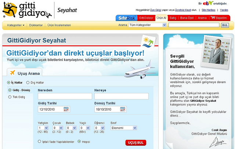Click the general manager photo thumbnail
The width and height of the screenshot is (235, 149).
216,52
